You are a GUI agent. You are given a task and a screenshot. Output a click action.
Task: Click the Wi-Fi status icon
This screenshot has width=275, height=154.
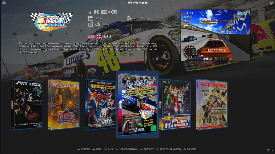(x=271, y=3)
